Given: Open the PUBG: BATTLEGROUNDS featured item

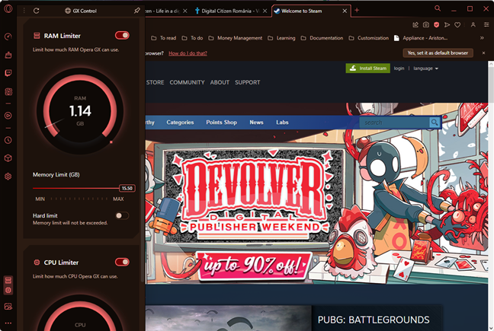Looking at the screenshot, I should 294,318.
